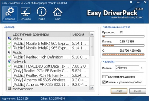Uncheck [Only] Realtek PCIe FE Family driver

click(x=9, y=71)
